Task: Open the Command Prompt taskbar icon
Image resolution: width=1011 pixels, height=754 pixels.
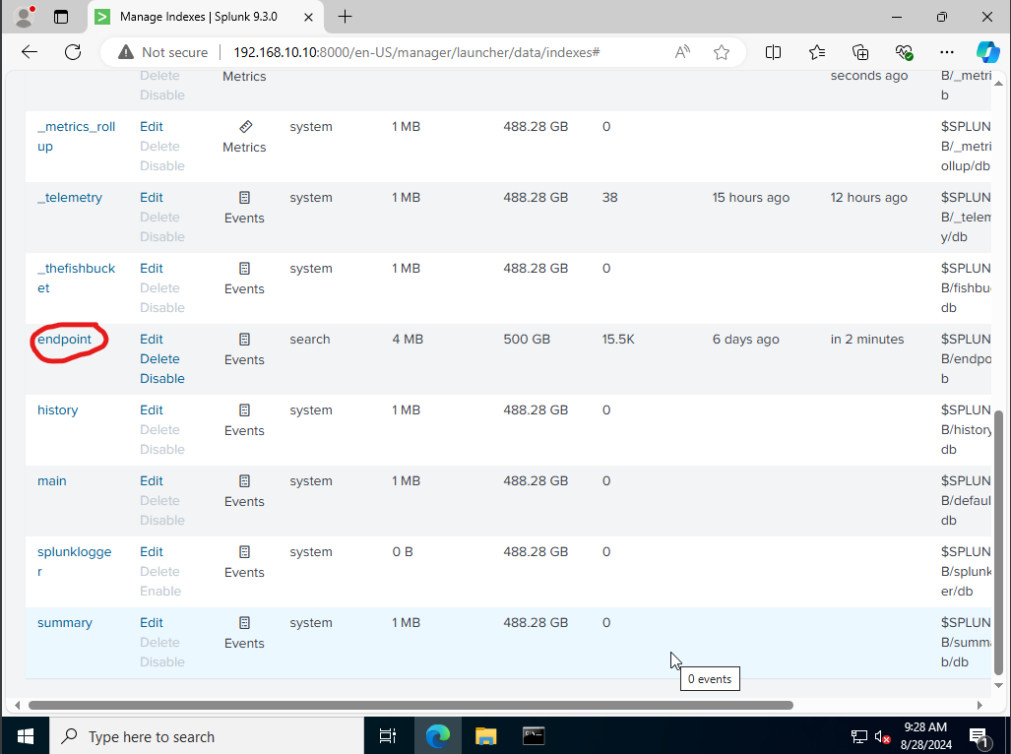Action: pyautogui.click(x=534, y=736)
